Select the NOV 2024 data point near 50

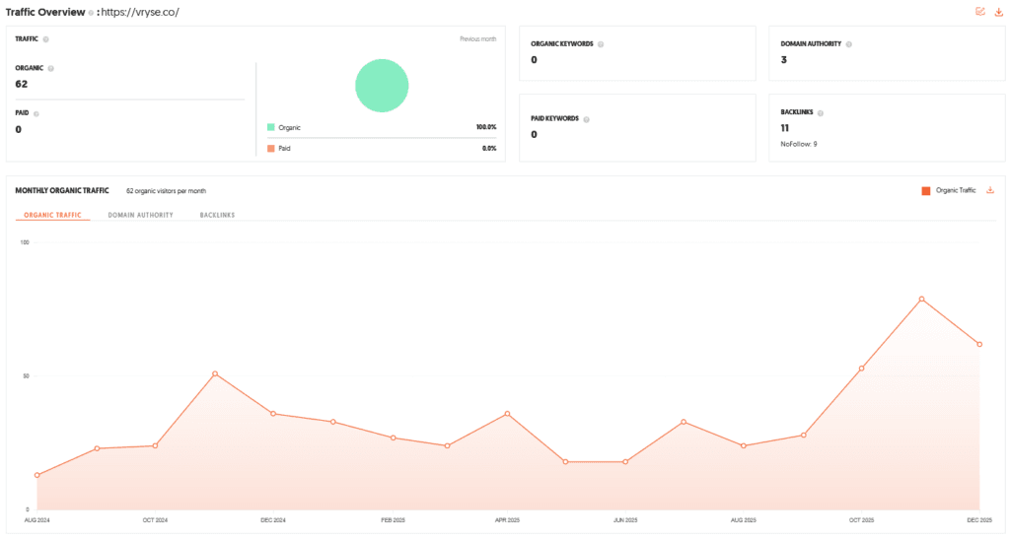(x=215, y=373)
